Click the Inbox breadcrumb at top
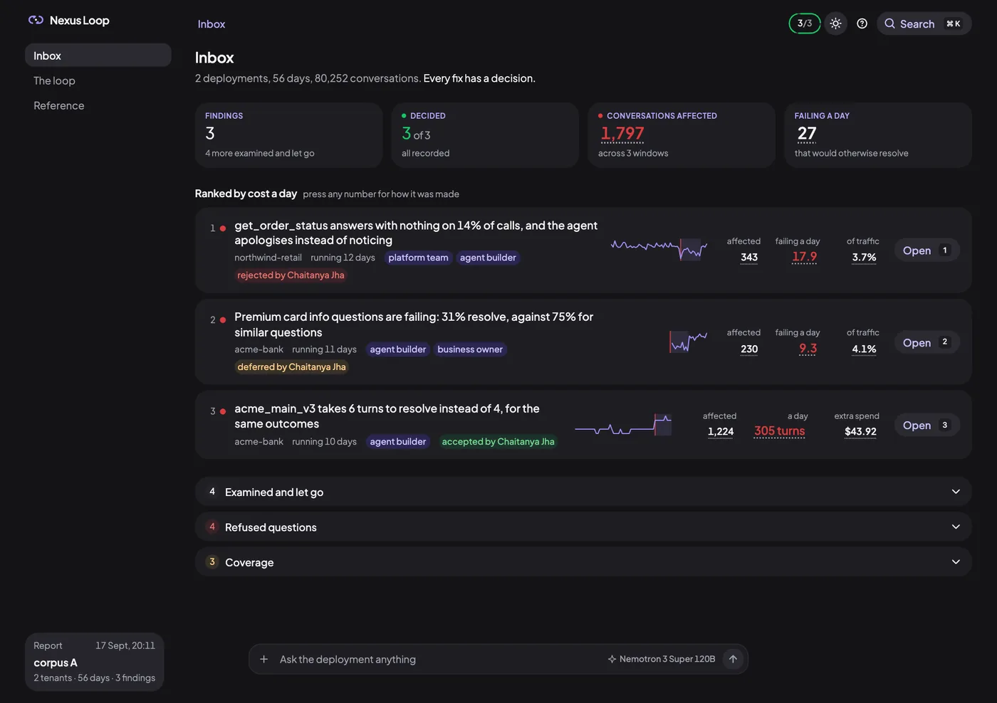Screen dimensions: 997x703 [212, 24]
